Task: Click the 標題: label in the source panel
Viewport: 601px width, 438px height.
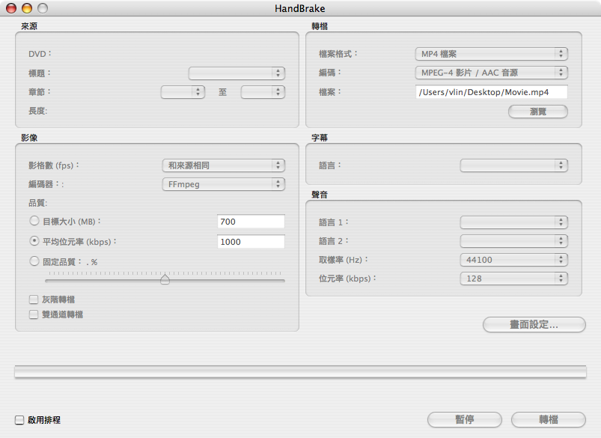Action: coord(40,73)
